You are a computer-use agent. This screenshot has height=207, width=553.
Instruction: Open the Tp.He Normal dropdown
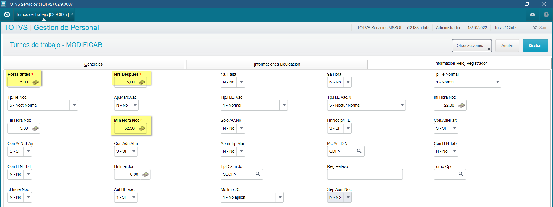pos(497,82)
